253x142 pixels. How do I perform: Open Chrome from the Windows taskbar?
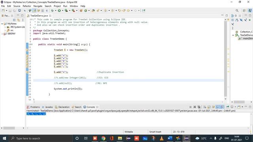[x=103, y=138]
